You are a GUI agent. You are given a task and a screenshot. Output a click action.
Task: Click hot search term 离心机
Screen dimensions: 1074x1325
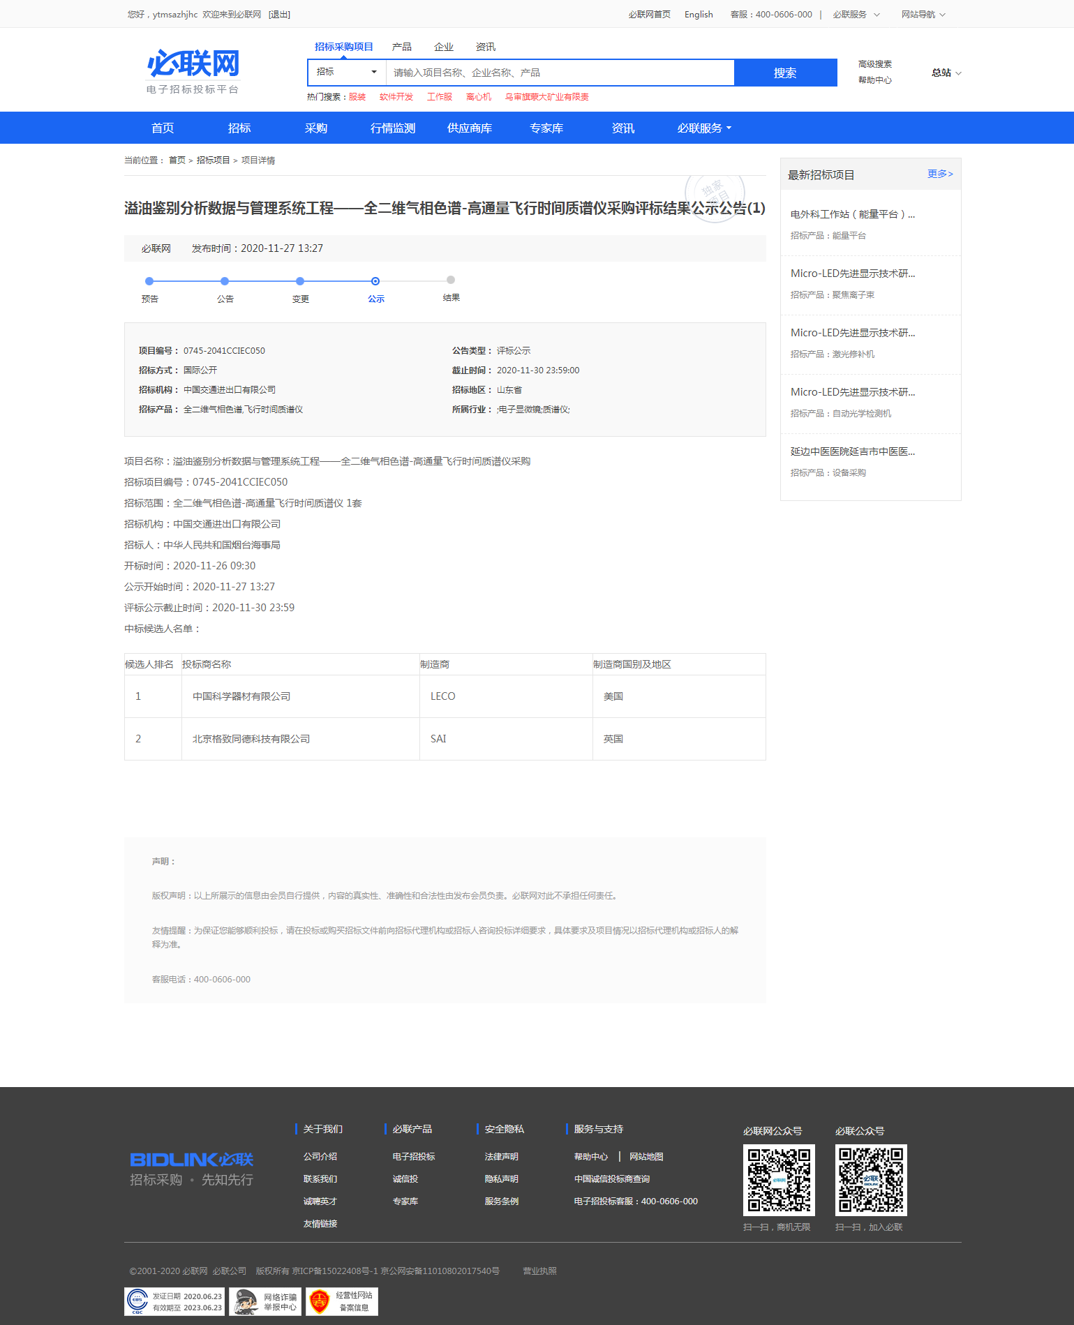(479, 97)
